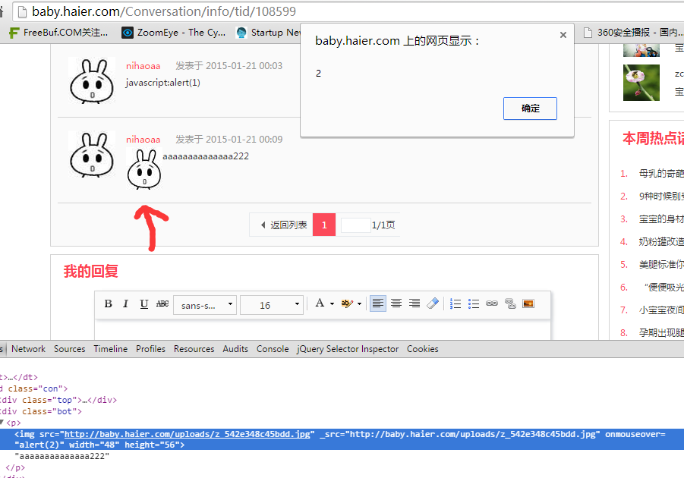Image resolution: width=684 pixels, height=478 pixels.
Task: Select div class="bot" DOM node
Action: point(41,411)
